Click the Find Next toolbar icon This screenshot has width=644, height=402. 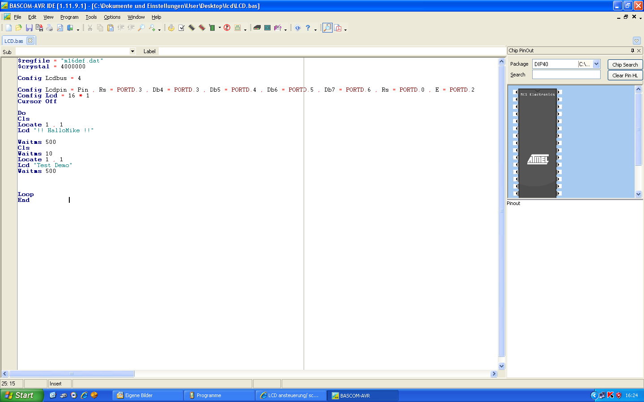(152, 28)
